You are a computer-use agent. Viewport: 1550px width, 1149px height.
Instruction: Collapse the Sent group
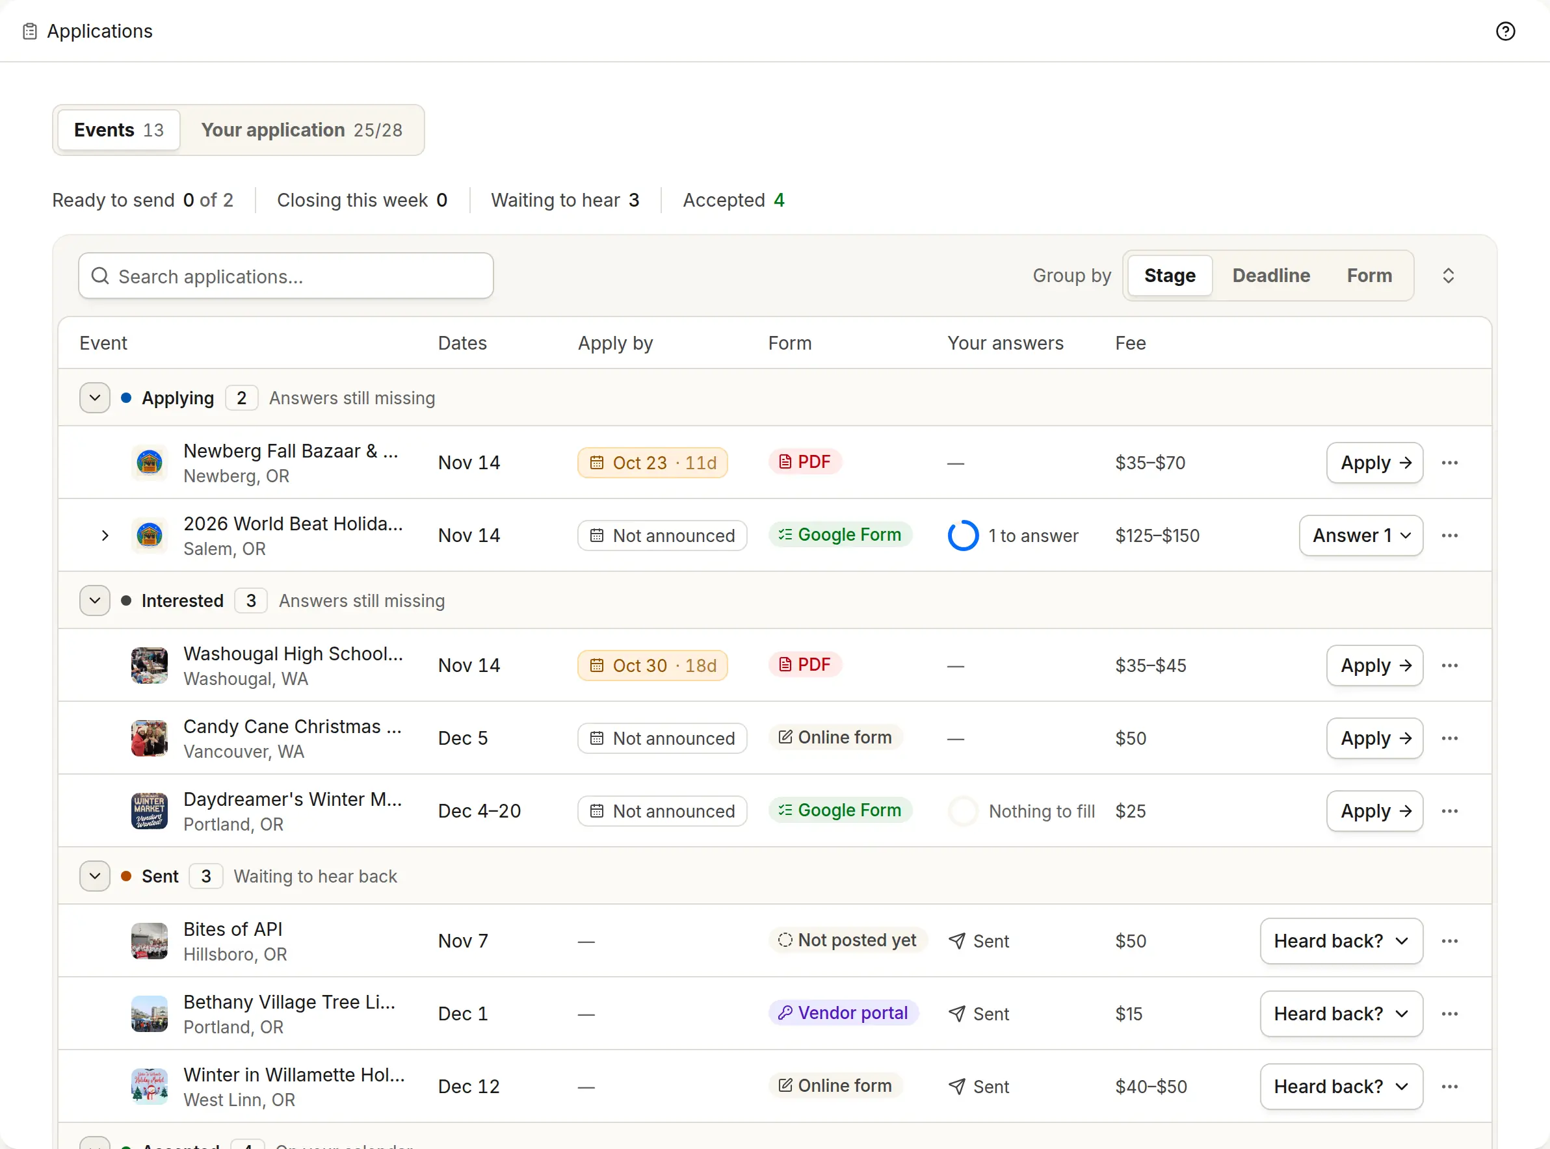[95, 876]
